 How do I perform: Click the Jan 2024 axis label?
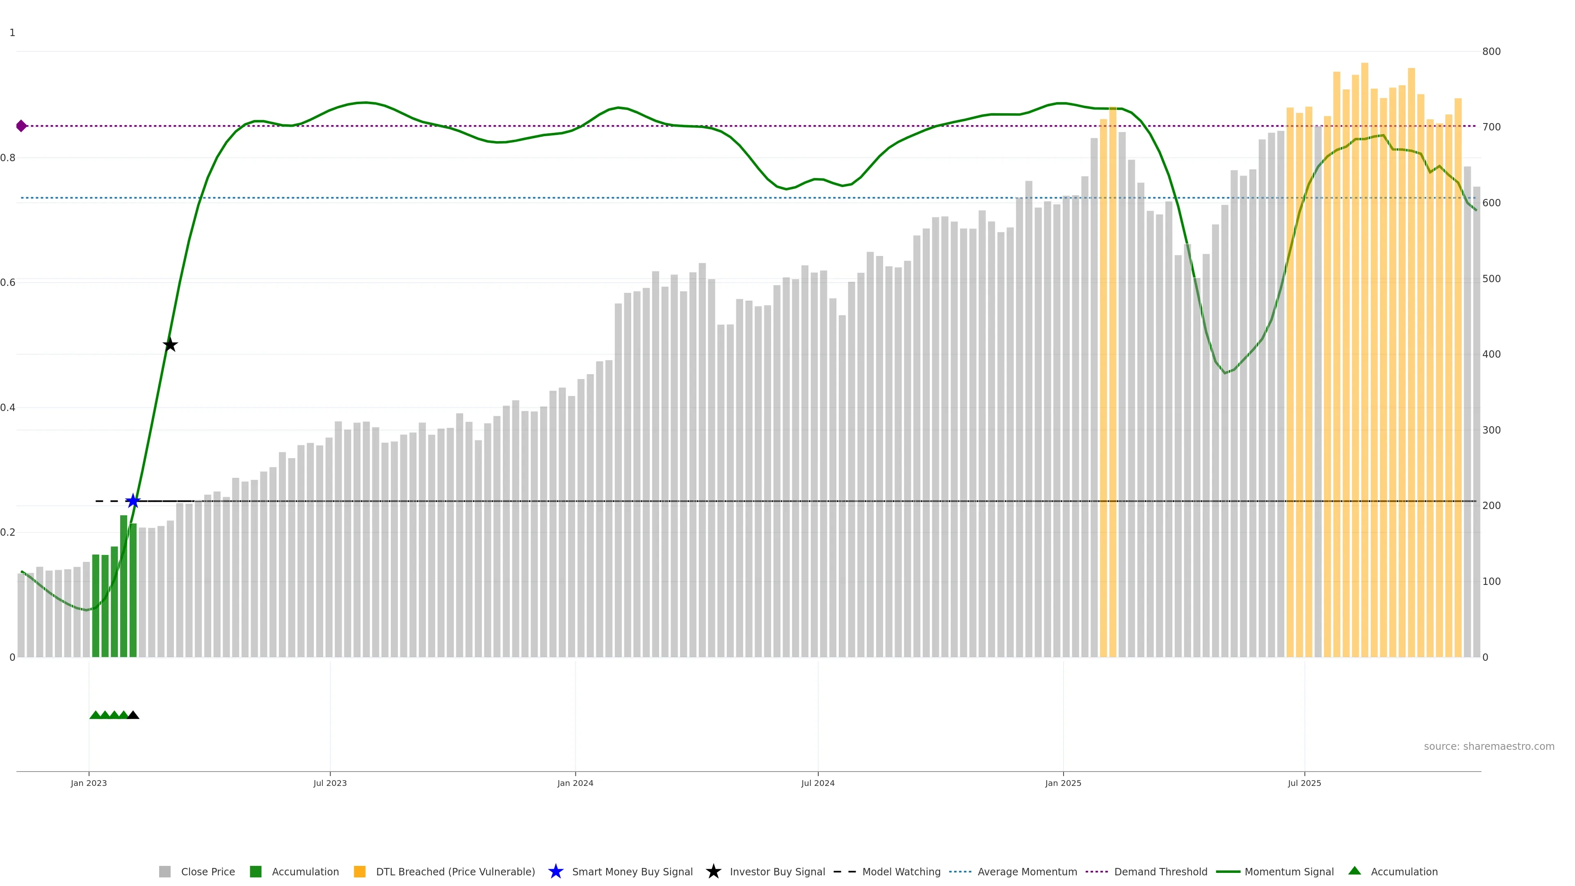tap(575, 783)
